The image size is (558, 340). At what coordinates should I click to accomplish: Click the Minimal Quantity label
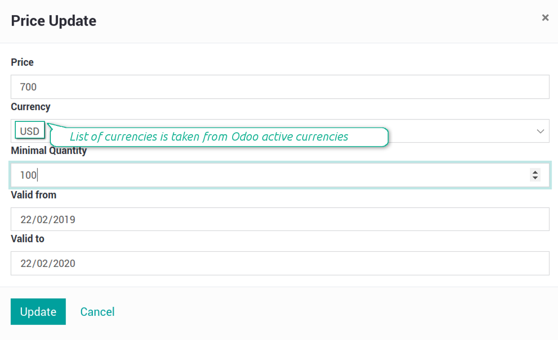click(x=49, y=151)
